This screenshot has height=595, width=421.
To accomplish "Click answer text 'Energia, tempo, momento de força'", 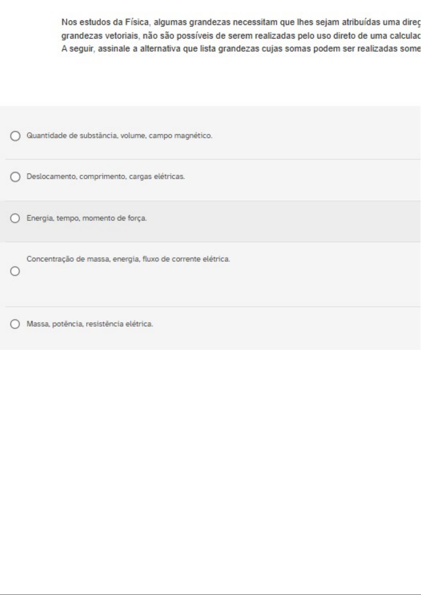I will coord(87,218).
